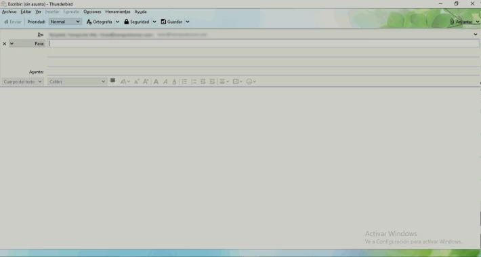This screenshot has height=257, width=481.
Task: Open the Ayuda menu
Action: click(x=140, y=12)
